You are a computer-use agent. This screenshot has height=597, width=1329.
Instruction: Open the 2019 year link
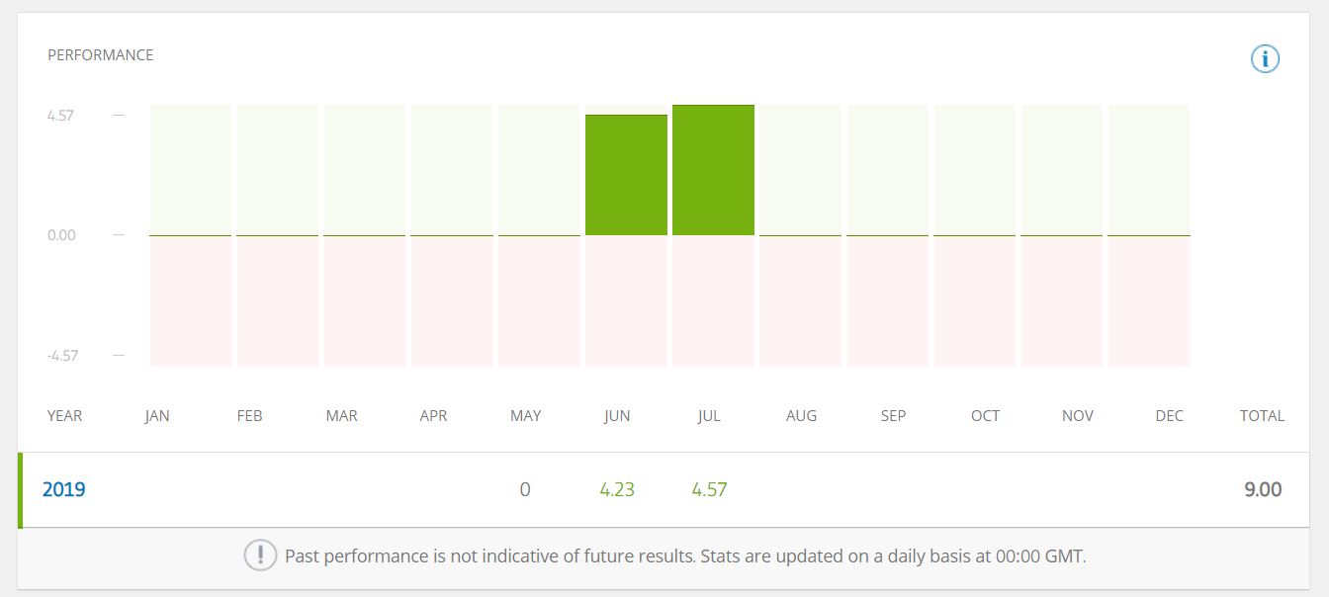click(64, 489)
